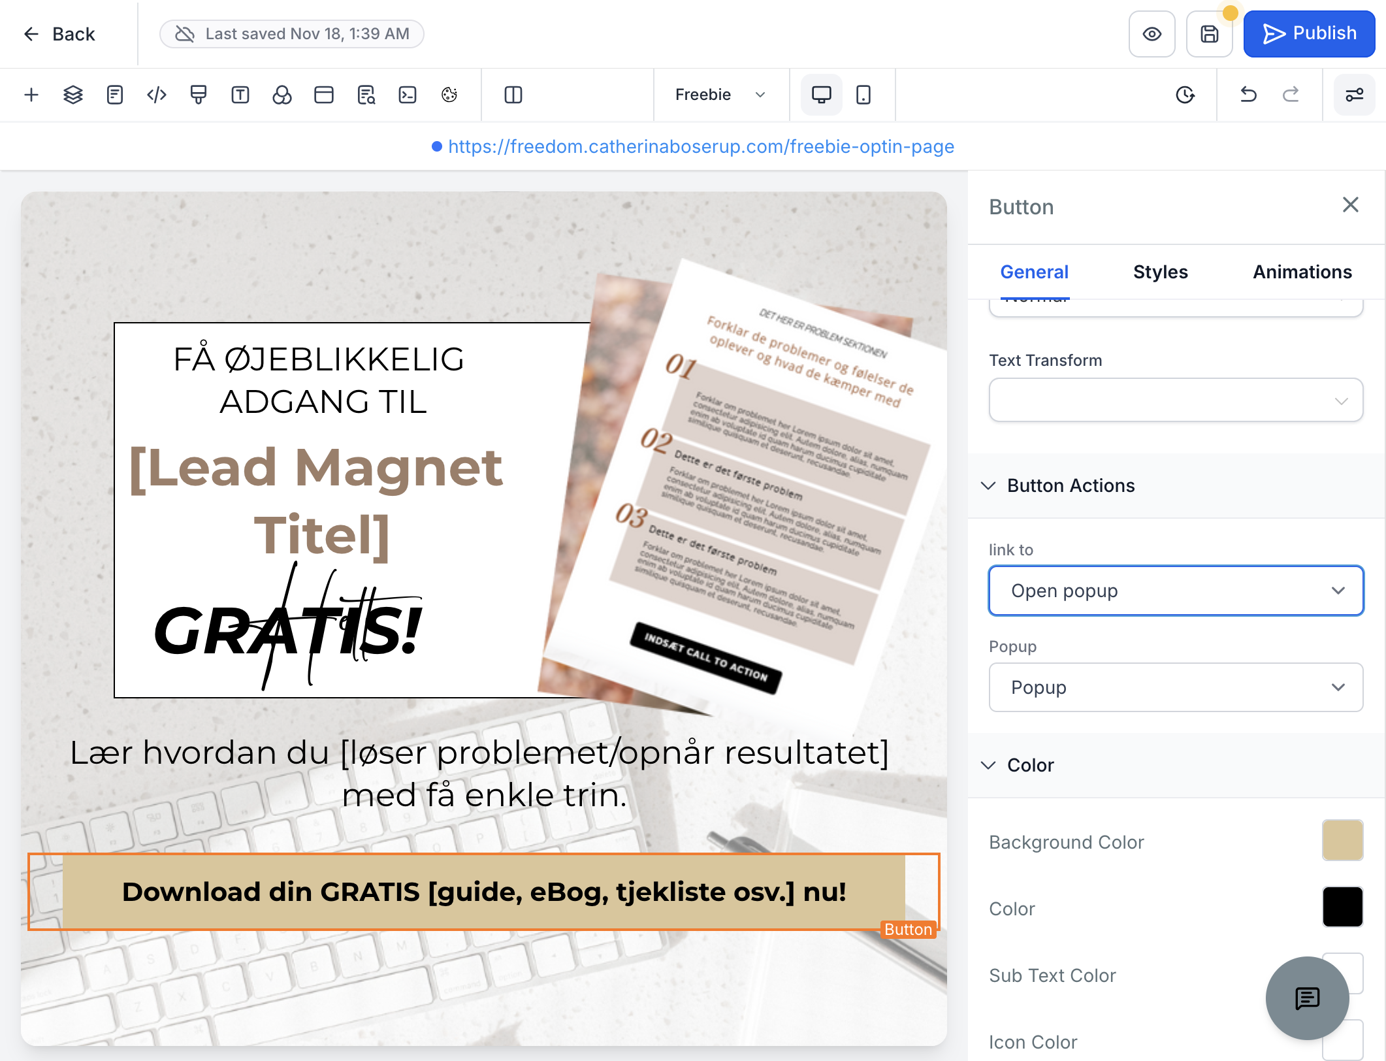This screenshot has height=1061, width=1386.
Task: Open the typography T icon
Action: (x=240, y=95)
